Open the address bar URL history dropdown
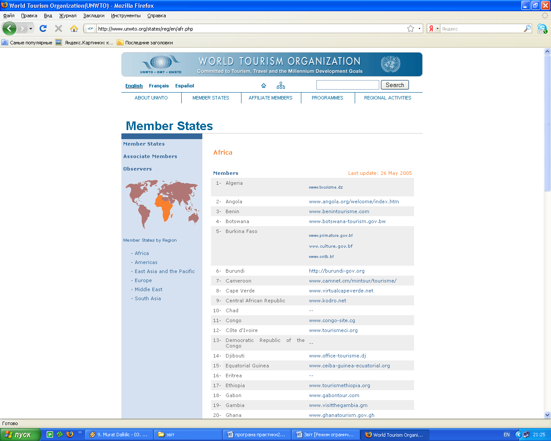 pyautogui.click(x=419, y=29)
